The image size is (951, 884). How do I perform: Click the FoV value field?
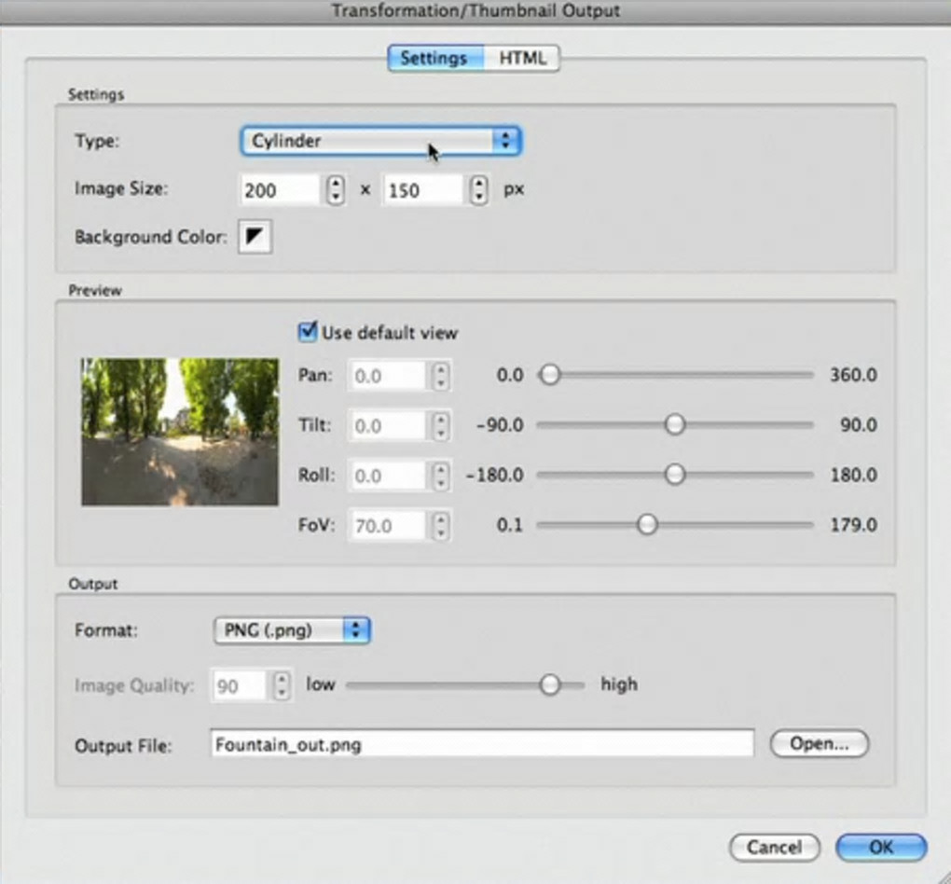coord(388,525)
